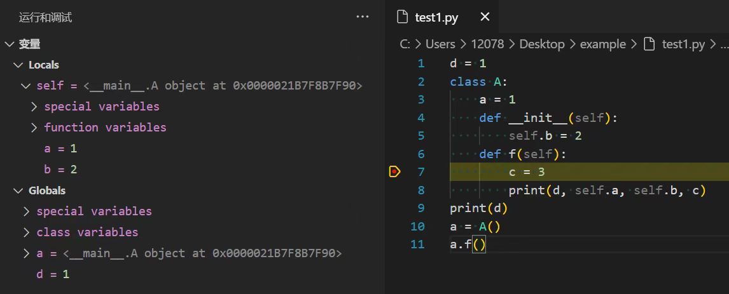Select global variable d = 1
The height and width of the screenshot is (294, 729).
click(53, 274)
